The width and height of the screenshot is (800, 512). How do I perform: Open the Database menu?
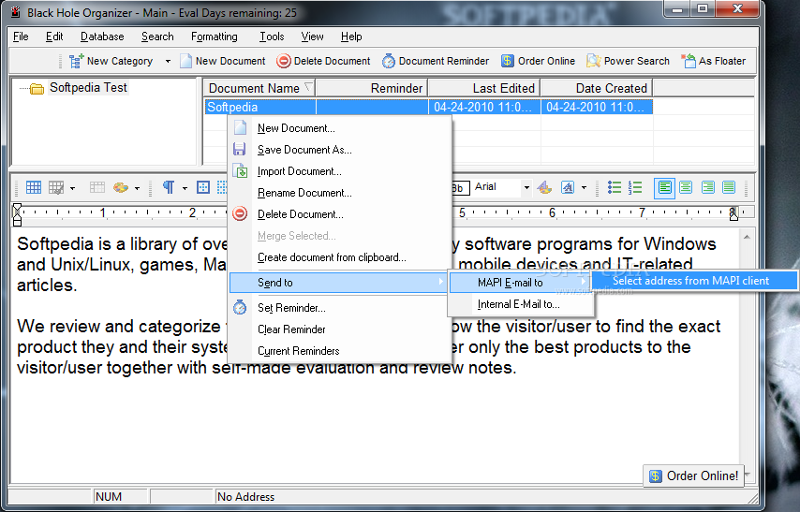tap(102, 37)
